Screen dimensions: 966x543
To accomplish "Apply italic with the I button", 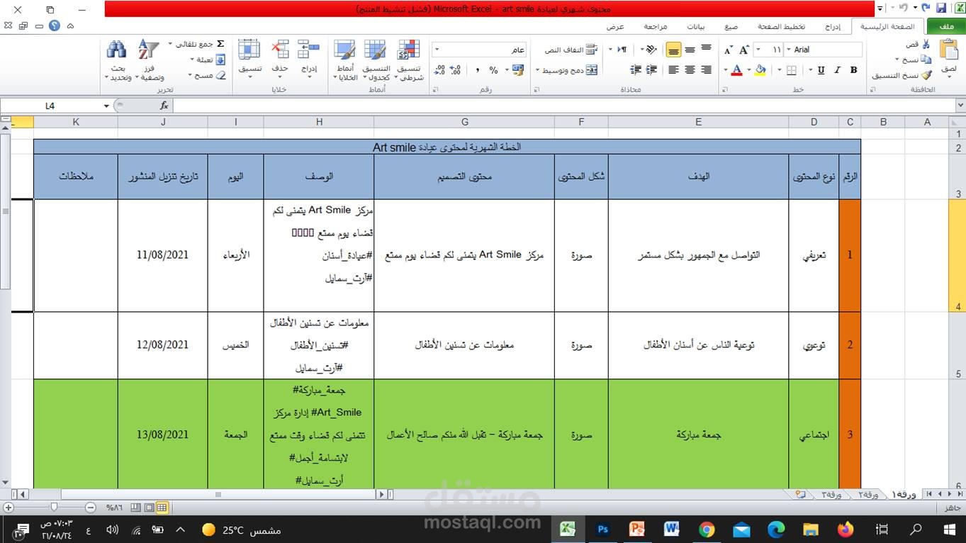I will (x=837, y=70).
